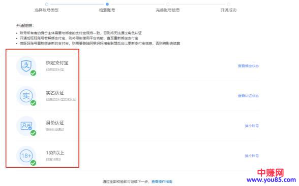Open the 查看绑定状态 link
Viewport: 299px width, 186px height.
click(248, 66)
